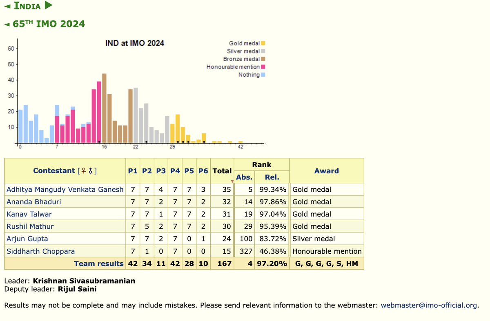490x321 pixels.
Task: Click the Honourable mention legend label in chart
Action: click(x=233, y=67)
